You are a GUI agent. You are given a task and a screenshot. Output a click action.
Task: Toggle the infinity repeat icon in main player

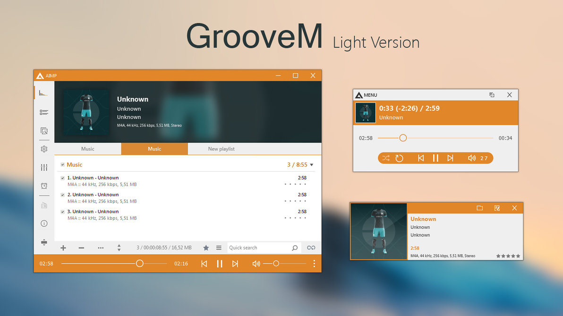tap(311, 248)
